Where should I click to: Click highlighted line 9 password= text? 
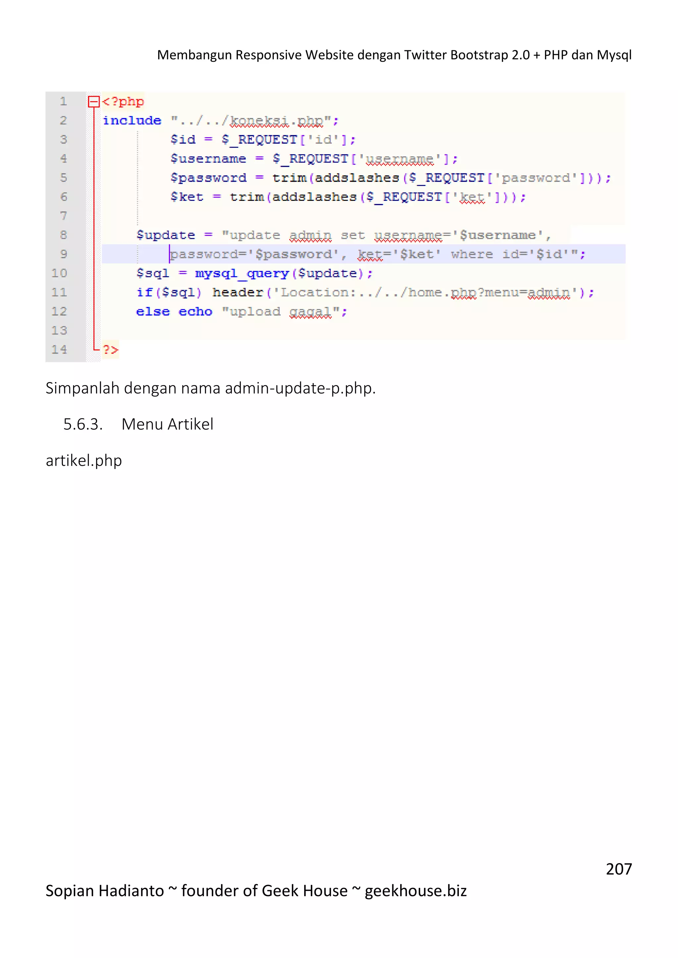[x=208, y=254]
